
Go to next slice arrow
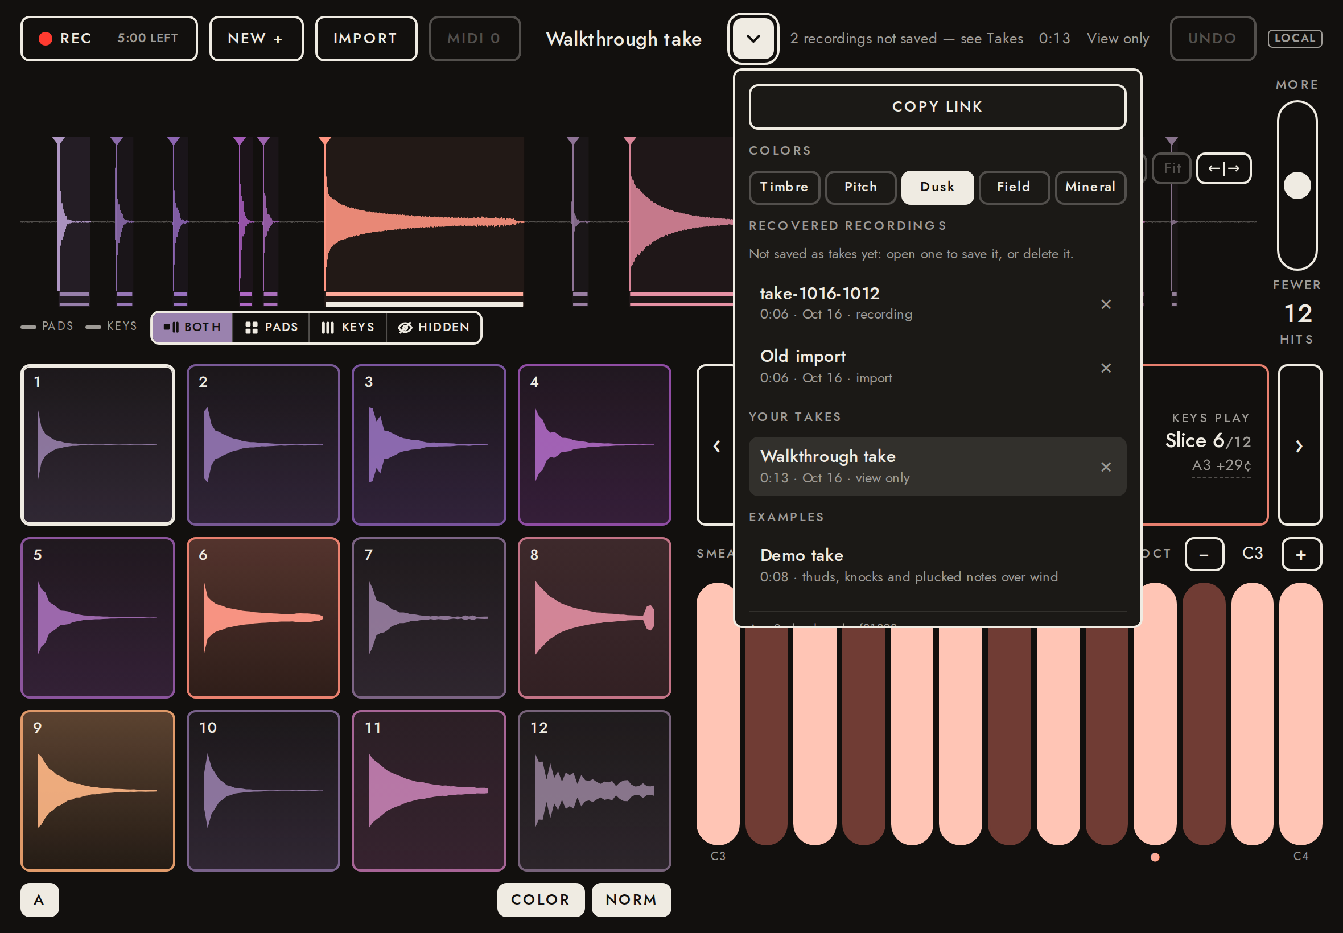(1299, 446)
